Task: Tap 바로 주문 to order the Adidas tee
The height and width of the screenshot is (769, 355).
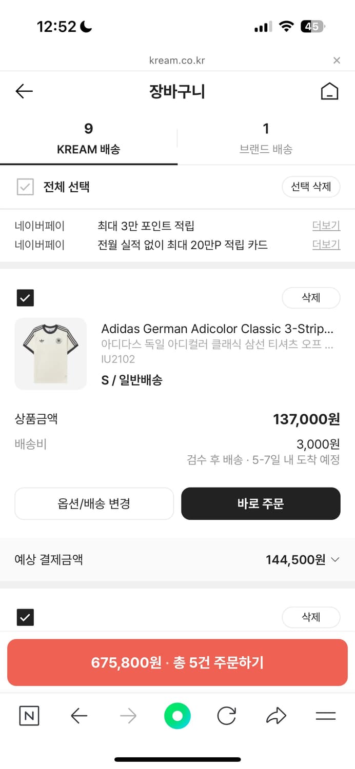Action: (261, 503)
